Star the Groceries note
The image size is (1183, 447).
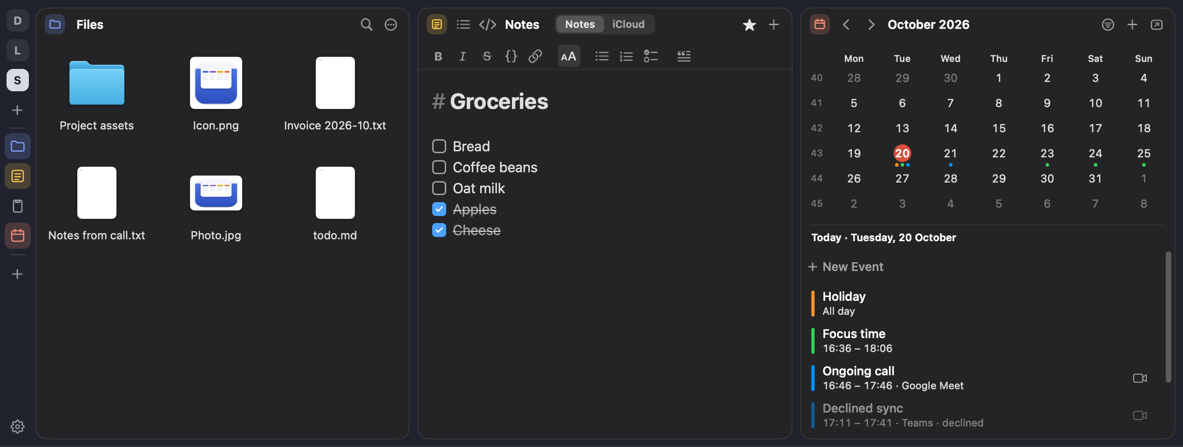(x=749, y=25)
